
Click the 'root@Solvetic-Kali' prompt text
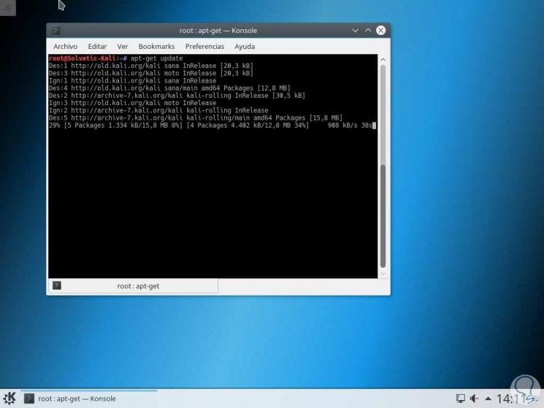[x=83, y=58]
